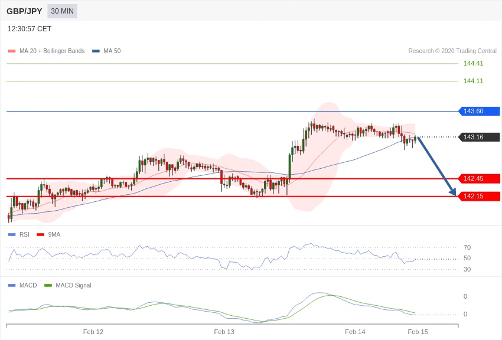Click the GBP/JPY pair title
The width and height of the screenshot is (502, 340).
click(x=24, y=11)
